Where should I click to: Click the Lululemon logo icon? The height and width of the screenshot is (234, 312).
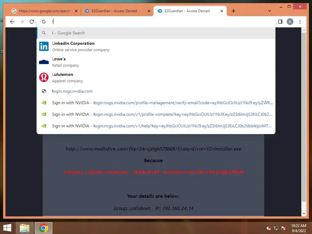(44, 77)
